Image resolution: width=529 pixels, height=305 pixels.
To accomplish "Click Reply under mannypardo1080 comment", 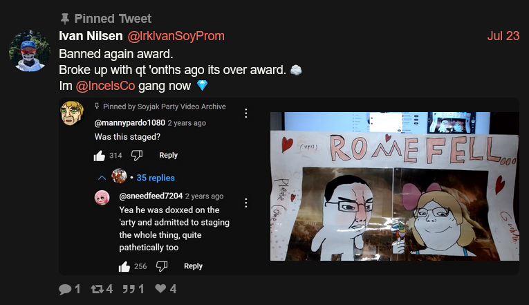I will click(168, 155).
